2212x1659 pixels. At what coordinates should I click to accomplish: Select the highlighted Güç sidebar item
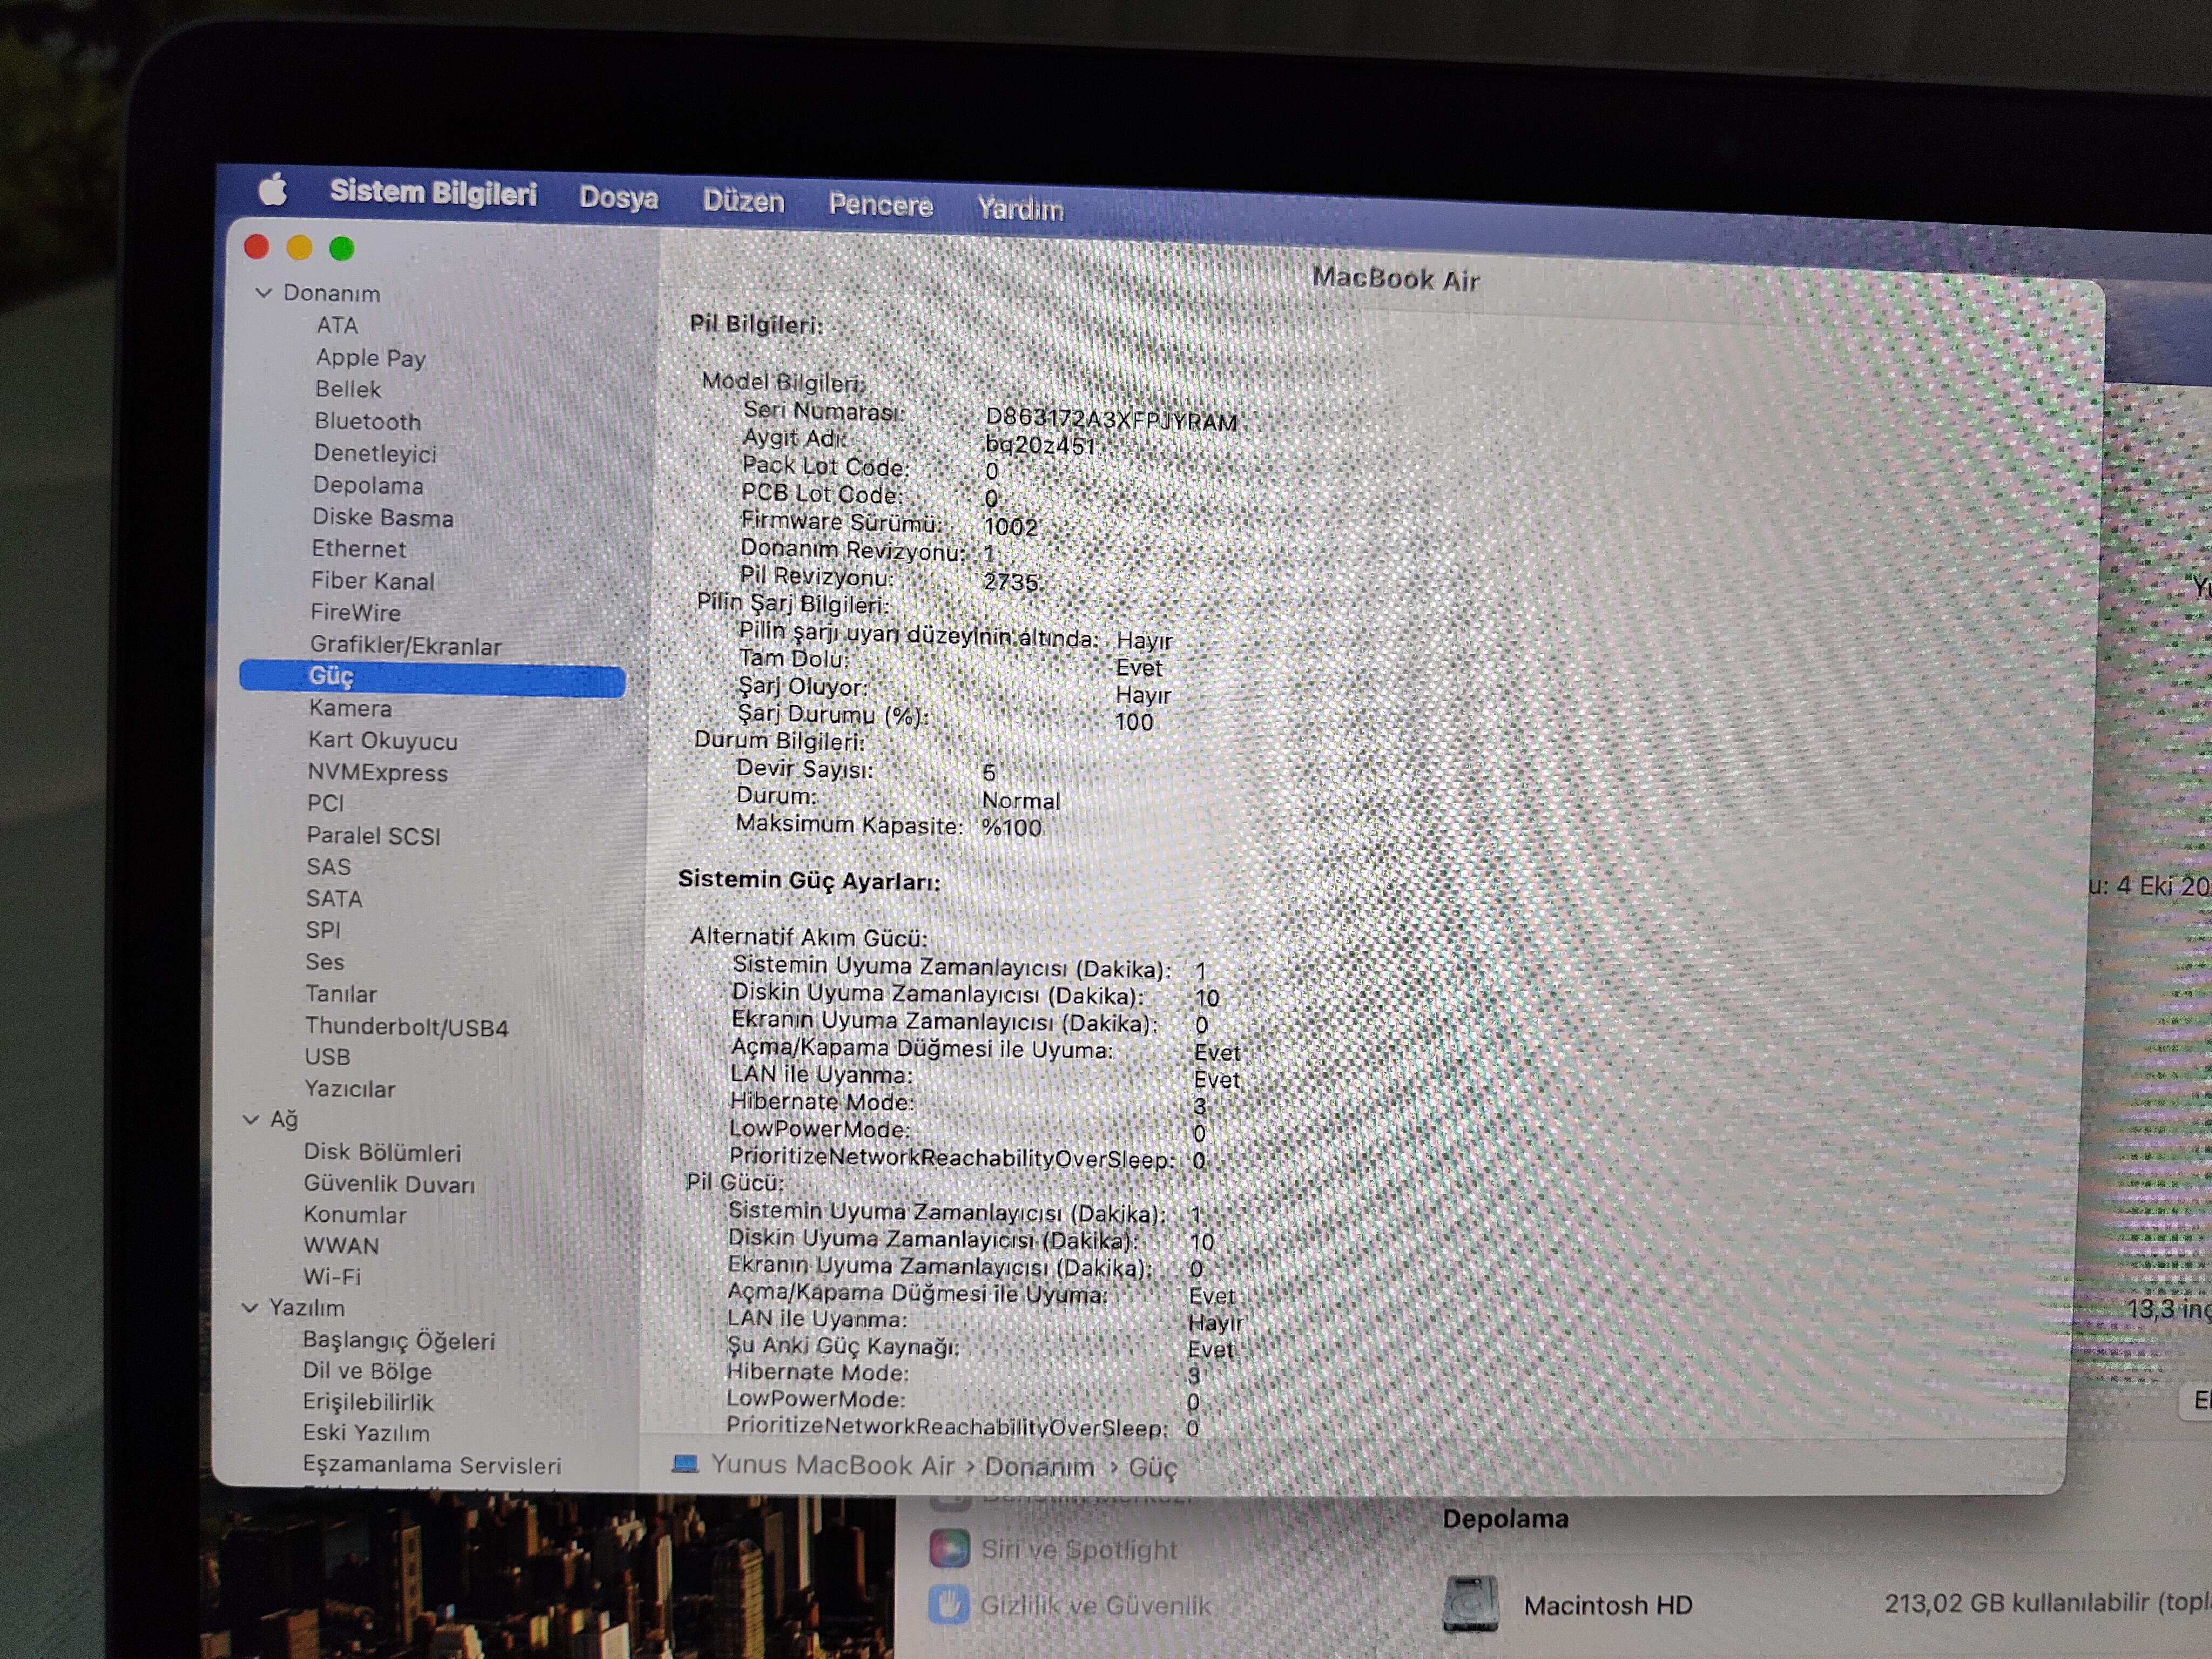pos(432,678)
